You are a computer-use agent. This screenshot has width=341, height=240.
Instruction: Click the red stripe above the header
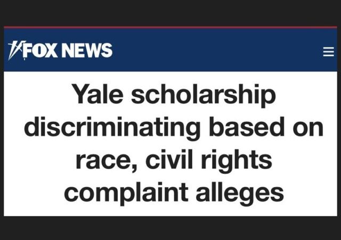click(170, 27)
